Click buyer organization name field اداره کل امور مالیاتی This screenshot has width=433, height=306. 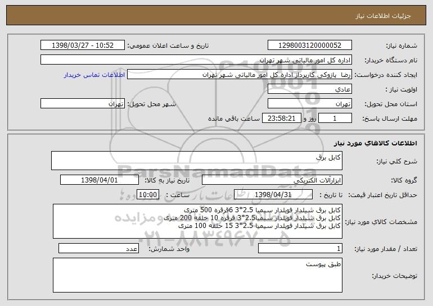tap(196, 60)
